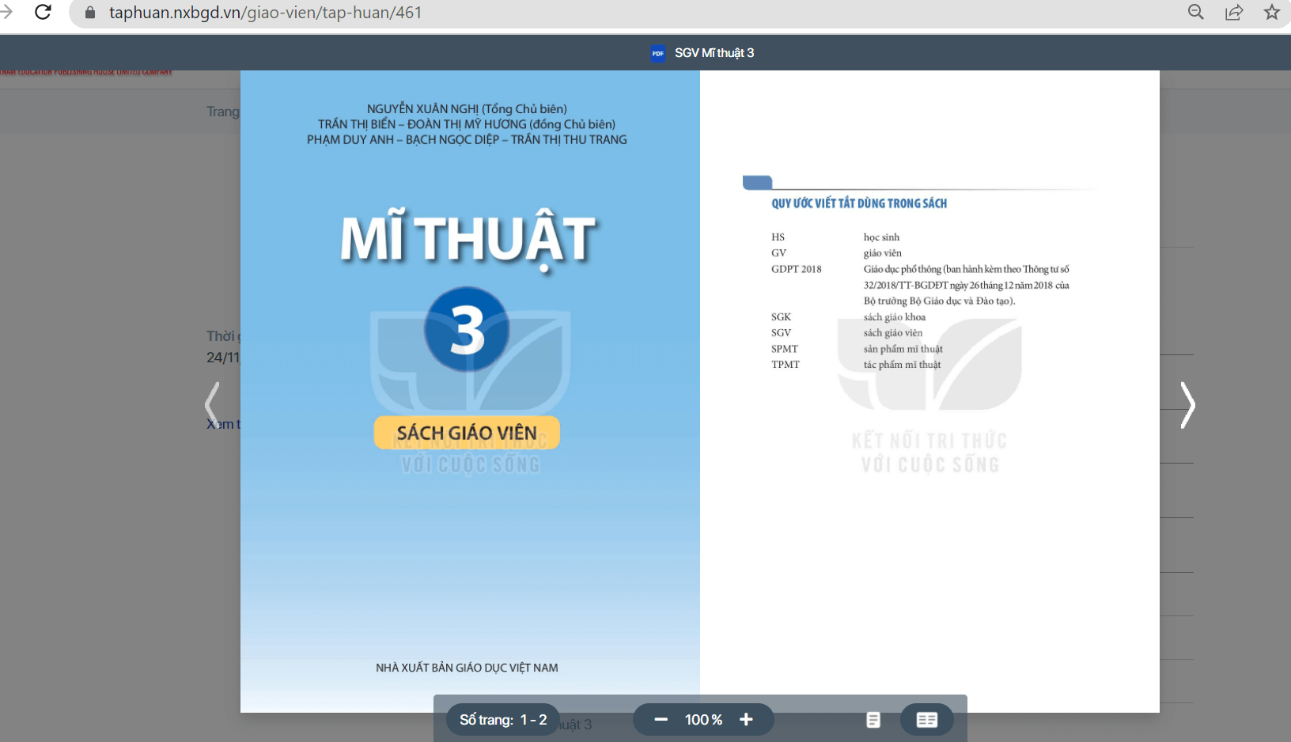Click the abbreviation GDPT 2018
The image size is (1291, 742).
[797, 269]
